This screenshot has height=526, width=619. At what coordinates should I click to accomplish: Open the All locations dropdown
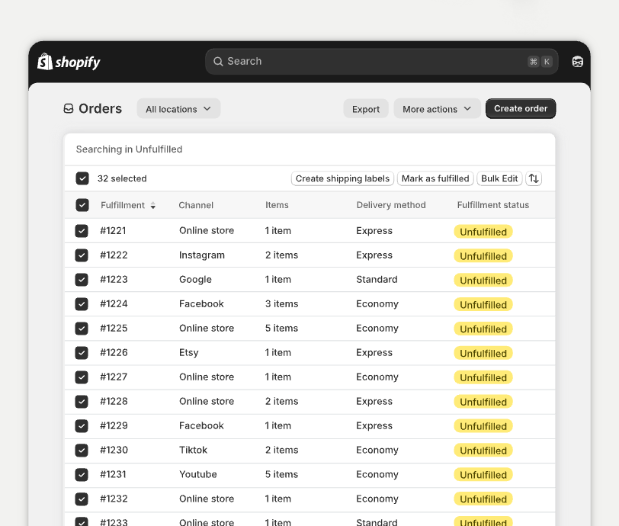tap(178, 109)
